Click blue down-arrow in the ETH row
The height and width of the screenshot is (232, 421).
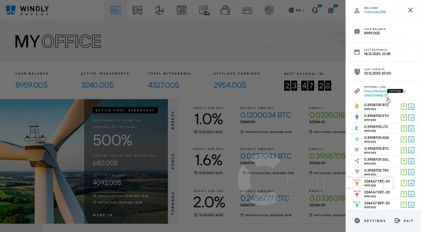pos(411,118)
